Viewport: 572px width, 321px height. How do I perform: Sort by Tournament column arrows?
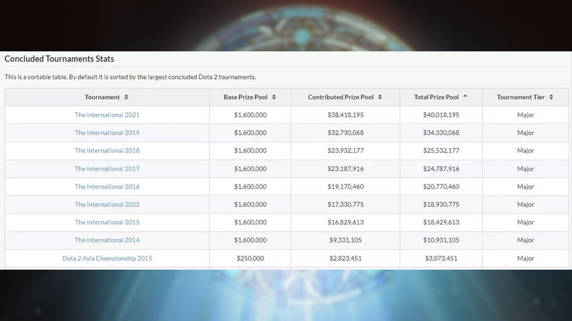point(126,97)
